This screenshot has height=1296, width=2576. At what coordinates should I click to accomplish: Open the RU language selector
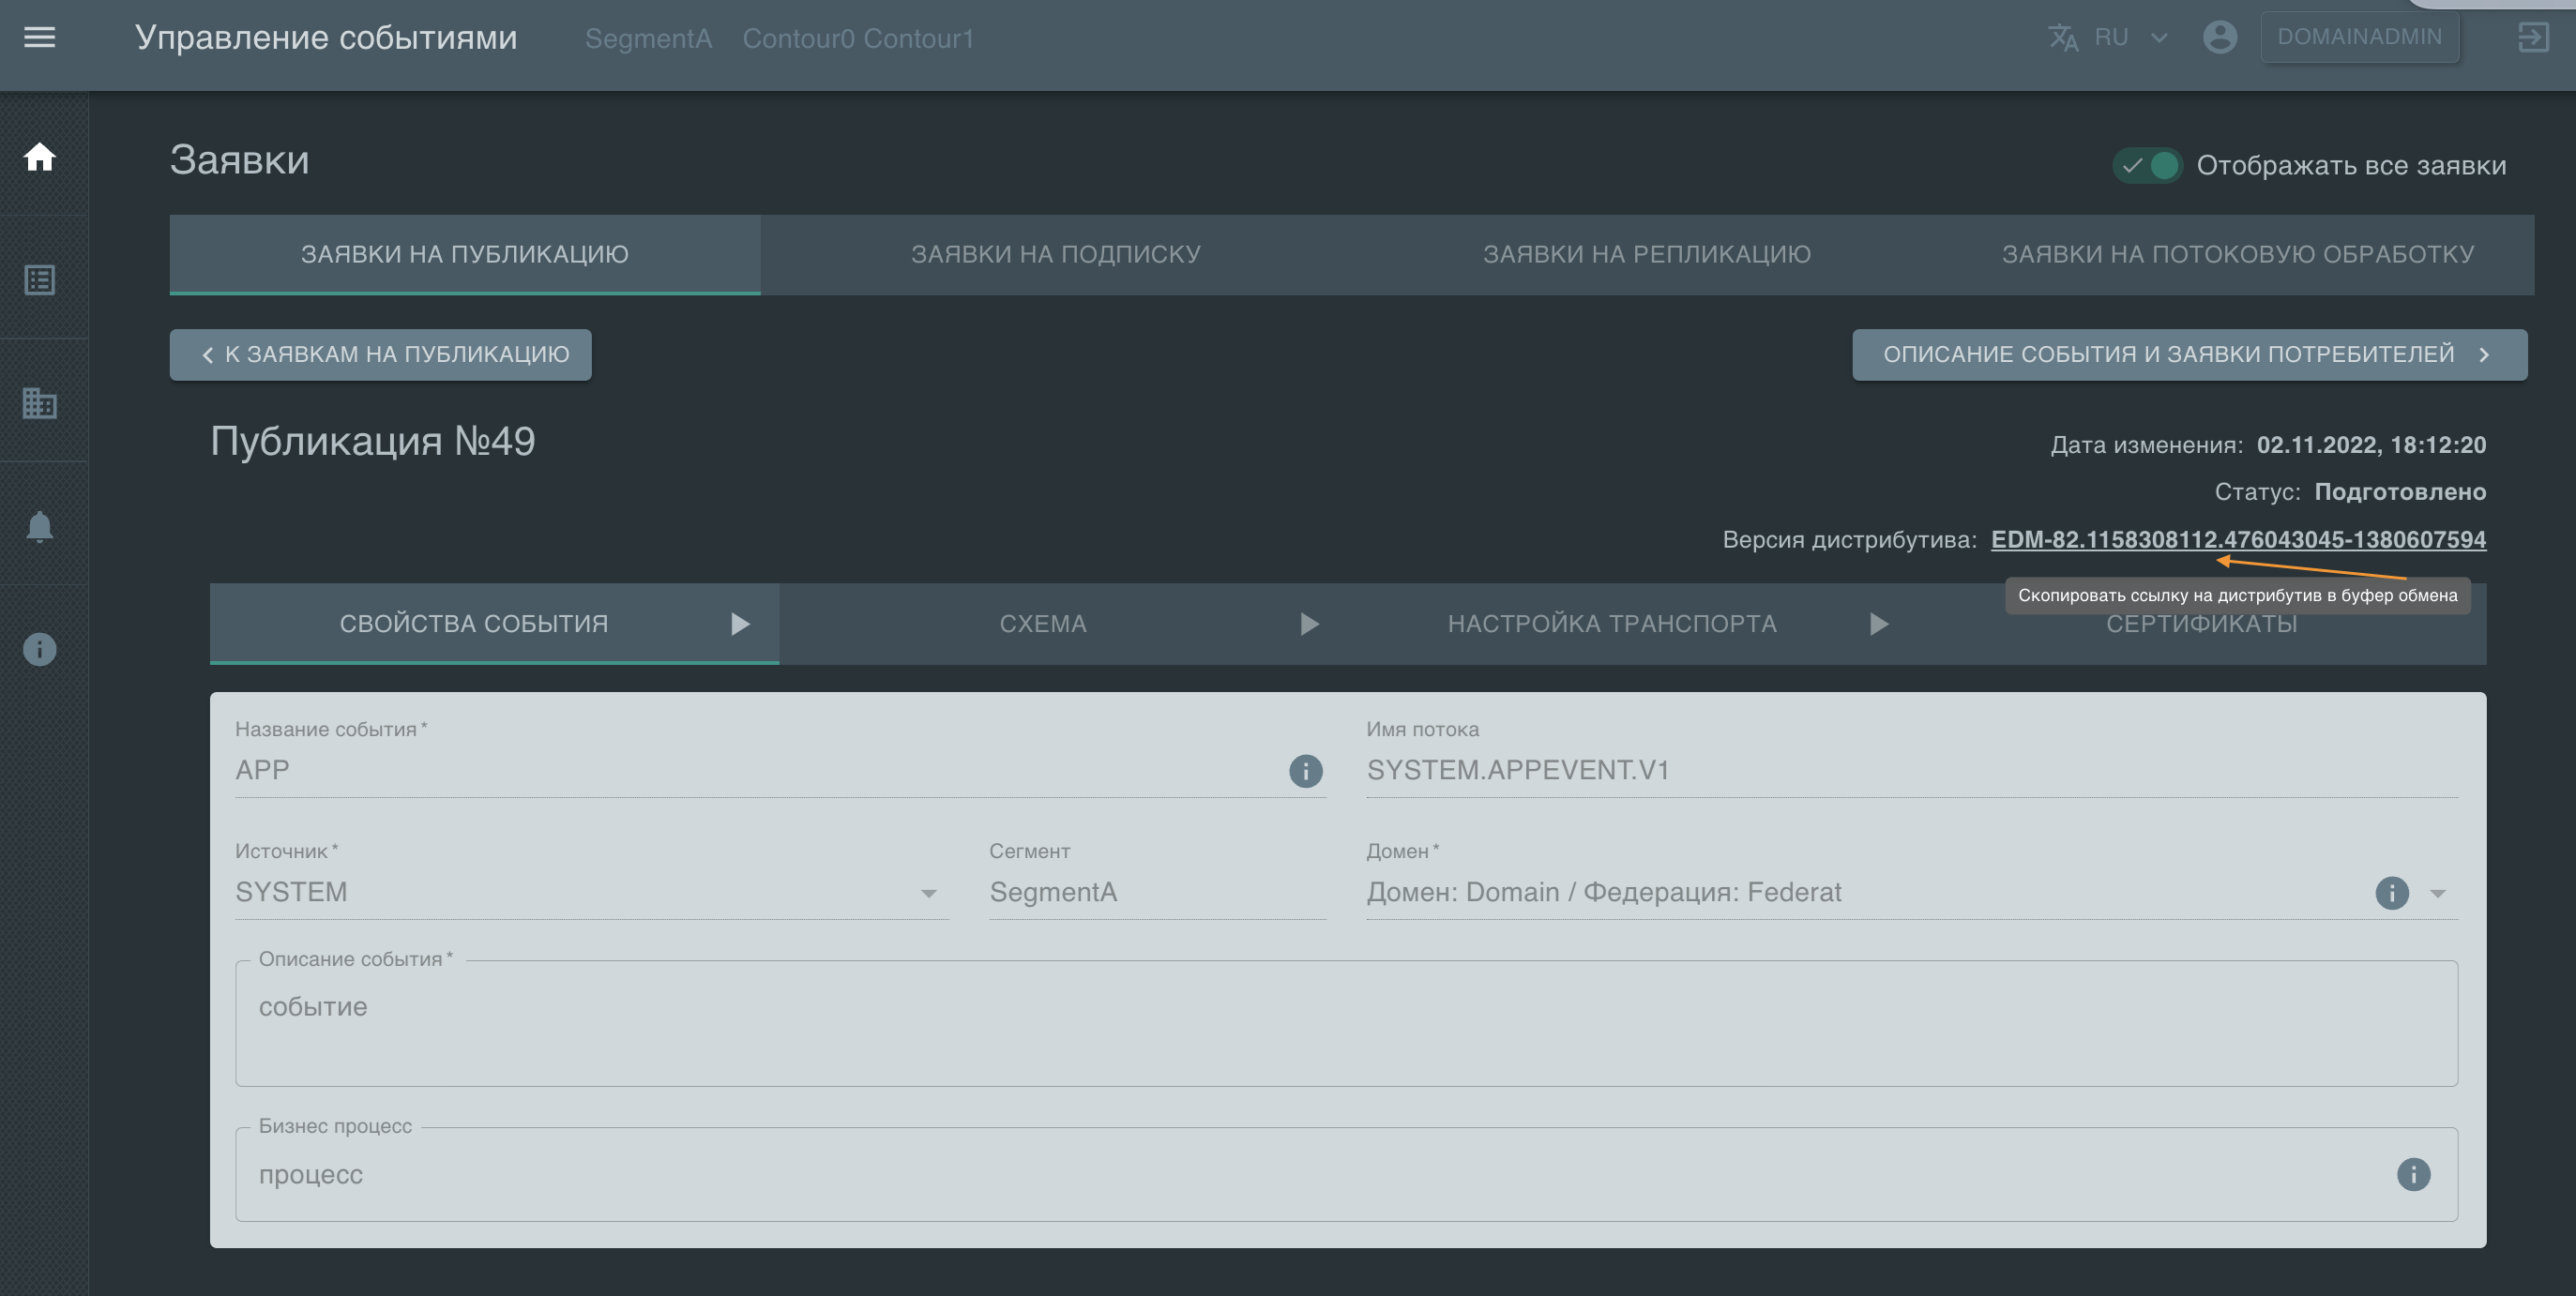point(2110,37)
